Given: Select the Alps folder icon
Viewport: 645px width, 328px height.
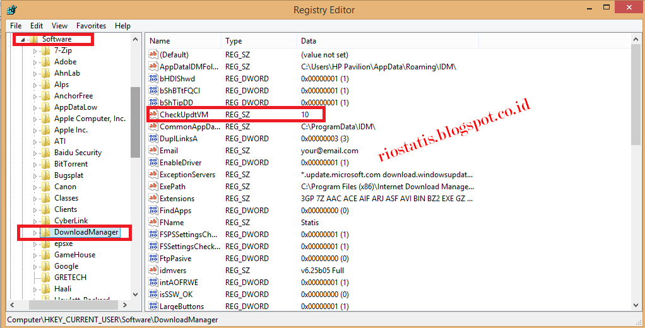Looking at the screenshot, I should click(x=46, y=85).
